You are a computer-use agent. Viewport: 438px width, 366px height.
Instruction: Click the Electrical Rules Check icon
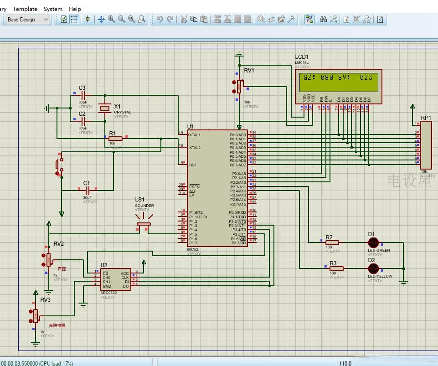[x=380, y=19]
